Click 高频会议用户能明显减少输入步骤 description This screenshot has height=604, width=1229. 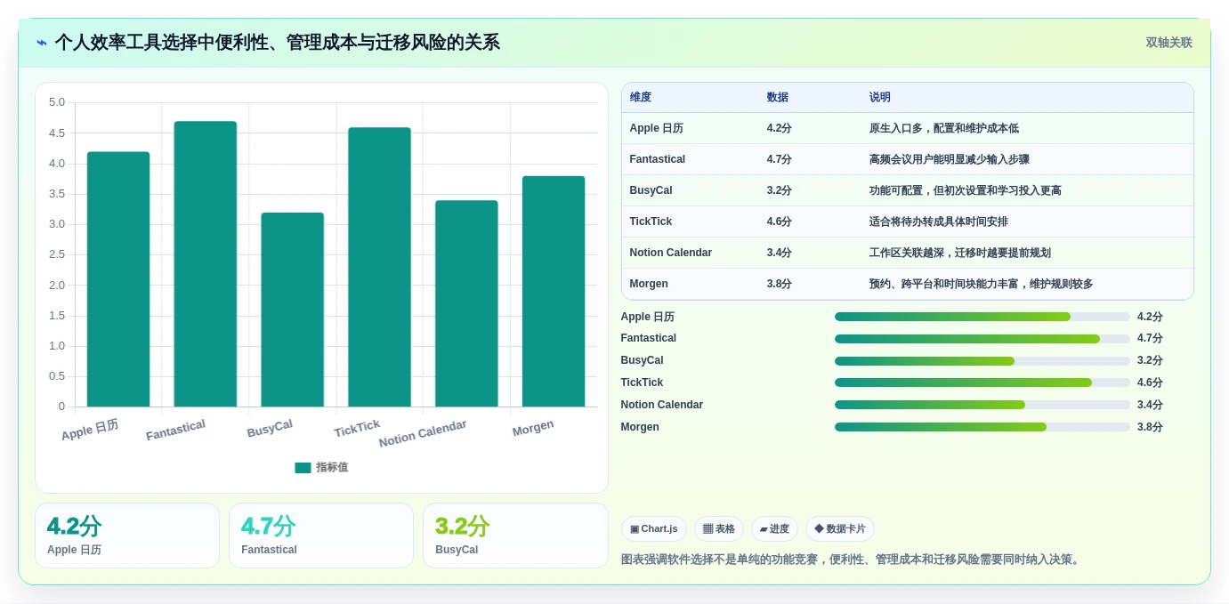(x=950, y=159)
